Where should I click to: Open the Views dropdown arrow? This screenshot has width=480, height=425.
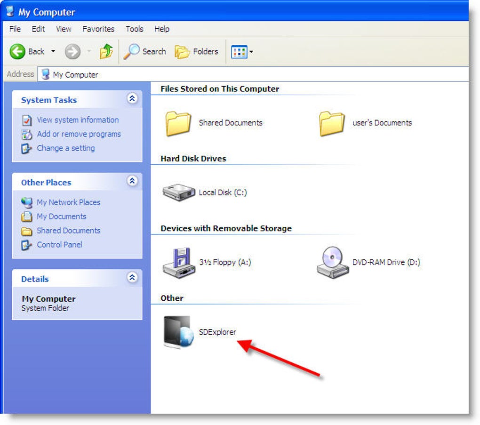[x=251, y=52]
